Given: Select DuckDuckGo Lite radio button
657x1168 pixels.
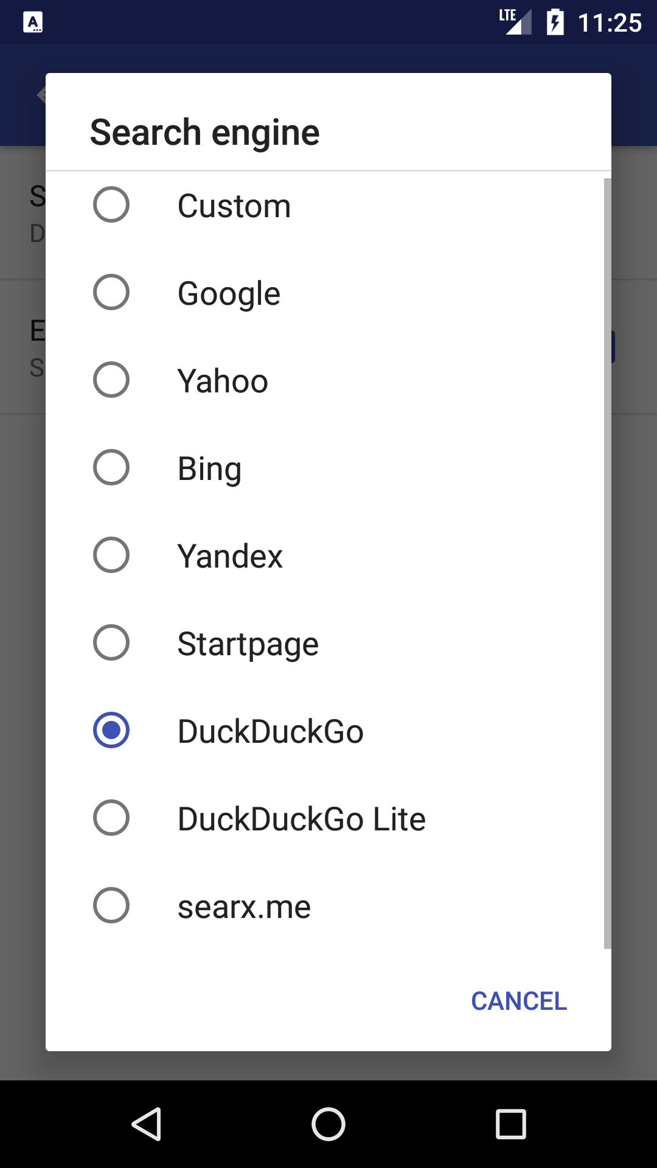Looking at the screenshot, I should pyautogui.click(x=111, y=818).
